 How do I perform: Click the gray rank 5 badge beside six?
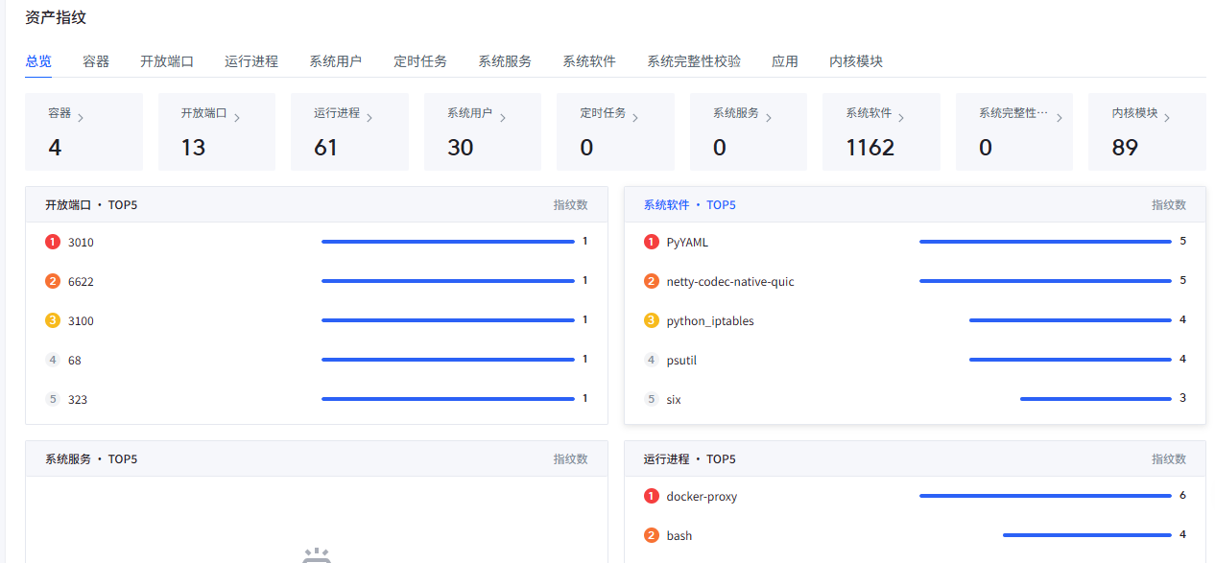point(651,399)
